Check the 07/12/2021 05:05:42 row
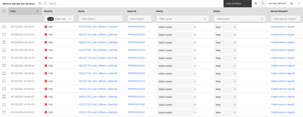The image size is (303, 117). pyautogui.click(x=4, y=65)
